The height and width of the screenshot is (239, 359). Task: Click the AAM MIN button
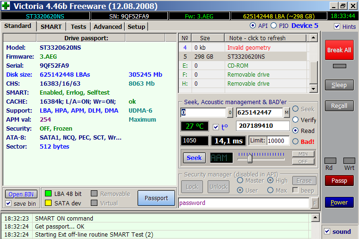[x=303, y=154]
